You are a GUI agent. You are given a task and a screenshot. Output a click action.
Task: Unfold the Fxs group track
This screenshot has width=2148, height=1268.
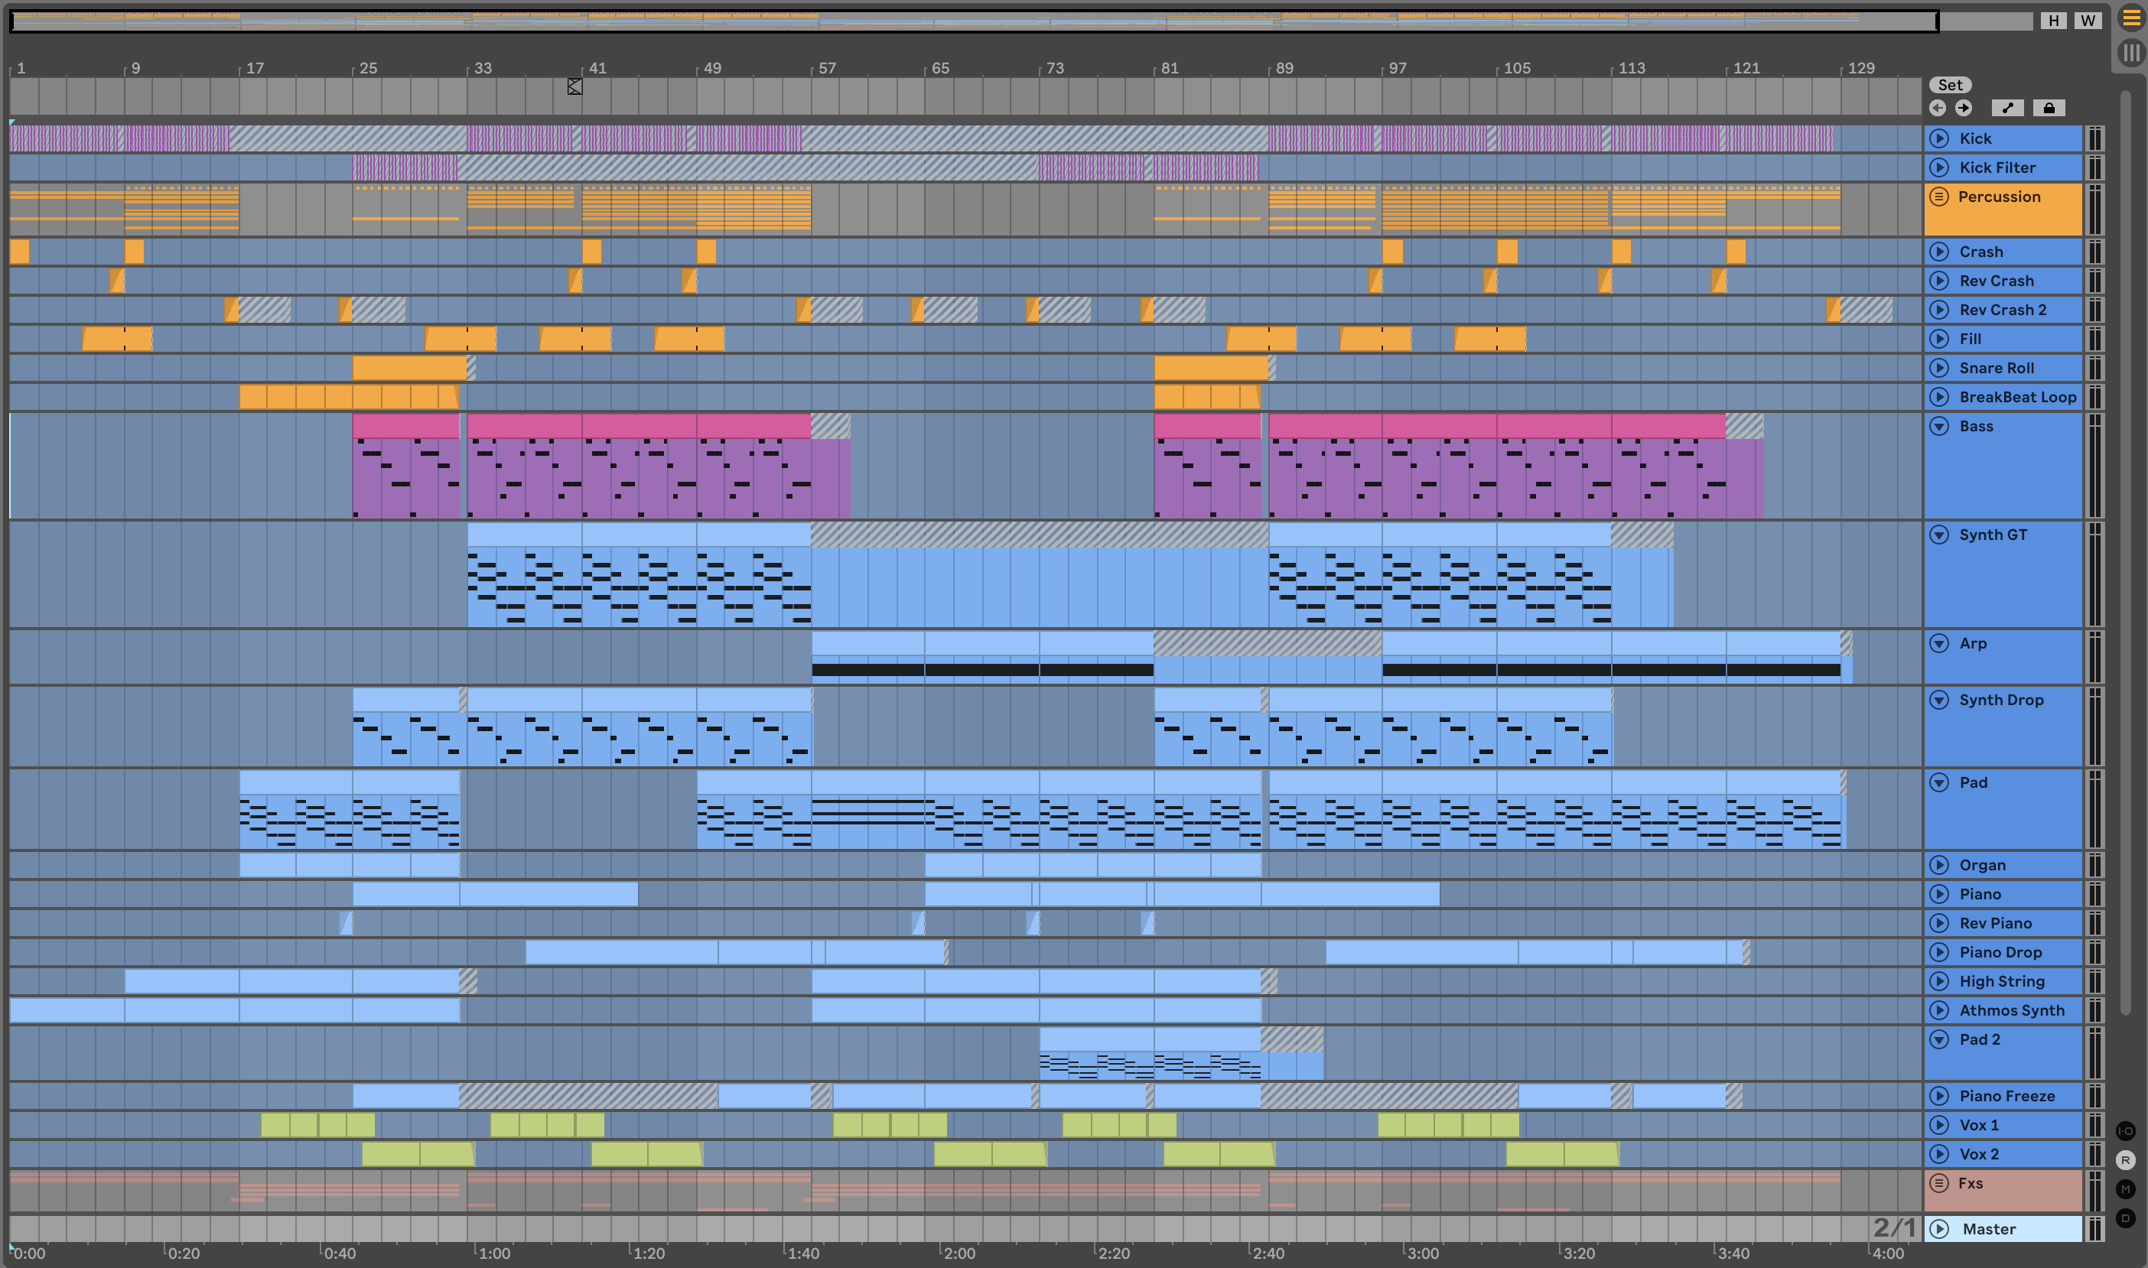pos(1939,1182)
